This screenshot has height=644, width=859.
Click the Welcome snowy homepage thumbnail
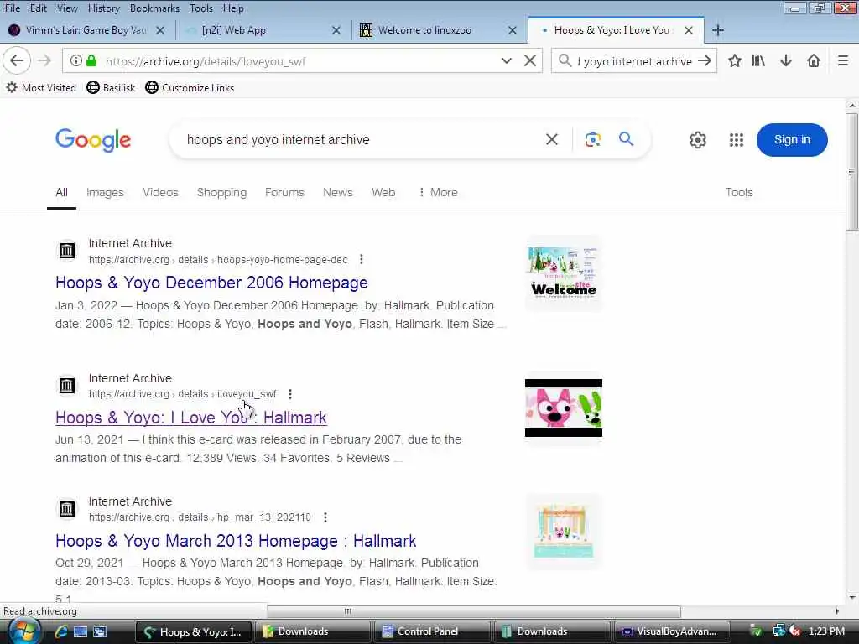coord(564,273)
